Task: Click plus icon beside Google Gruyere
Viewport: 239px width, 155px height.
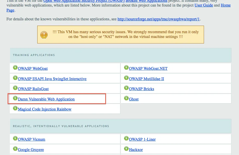Action: coord(15,149)
